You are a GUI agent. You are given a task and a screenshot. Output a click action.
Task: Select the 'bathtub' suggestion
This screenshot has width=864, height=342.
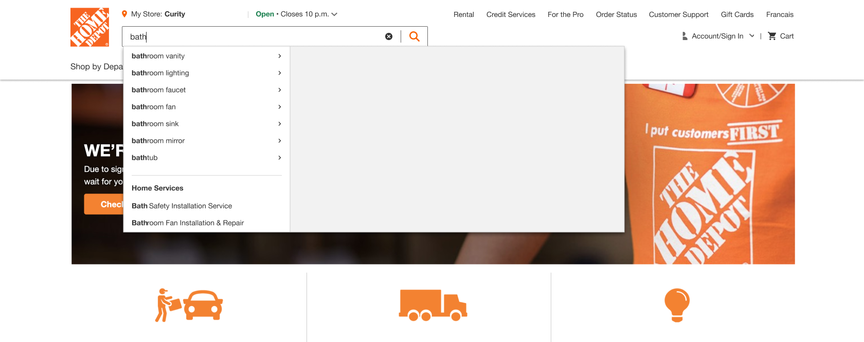click(x=145, y=158)
